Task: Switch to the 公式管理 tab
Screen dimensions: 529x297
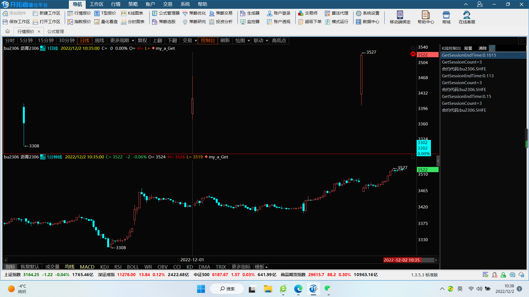Action: tap(55, 31)
